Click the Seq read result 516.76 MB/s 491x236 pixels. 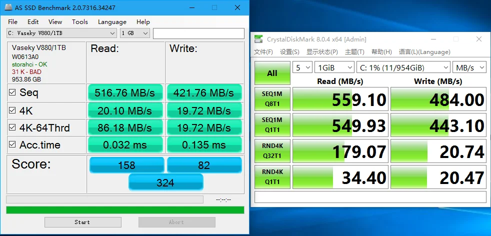125,92
